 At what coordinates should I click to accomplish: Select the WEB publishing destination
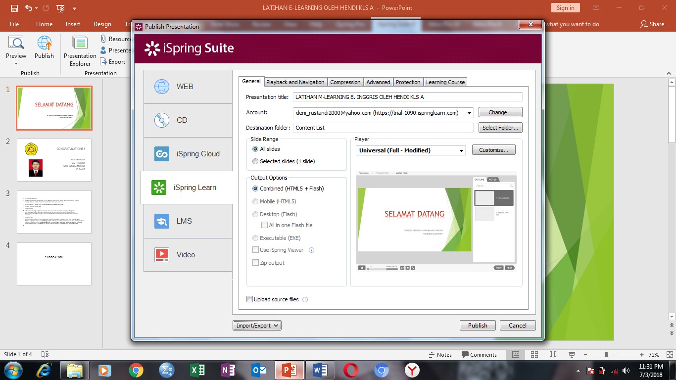pyautogui.click(x=188, y=87)
